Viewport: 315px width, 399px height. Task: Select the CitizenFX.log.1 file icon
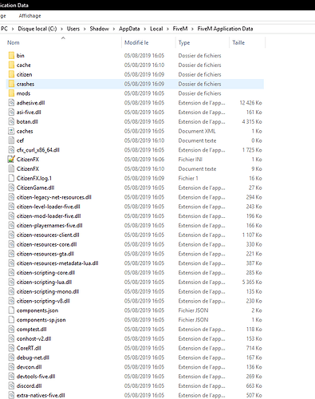click(11, 178)
